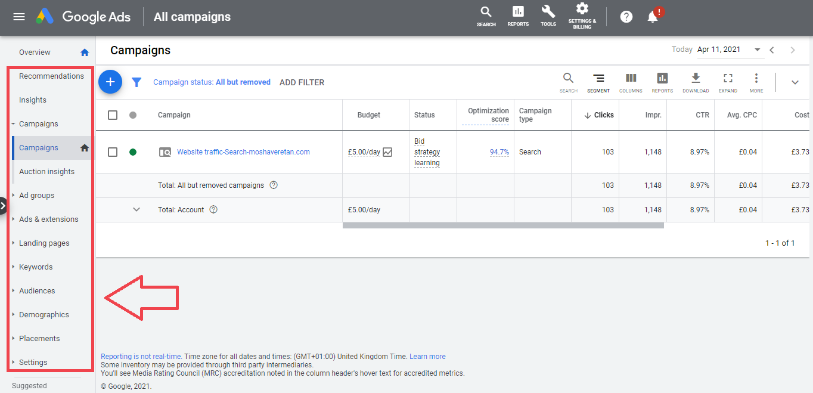813x393 pixels.
Task: Open Auction insights in sidebar
Action: click(x=47, y=172)
